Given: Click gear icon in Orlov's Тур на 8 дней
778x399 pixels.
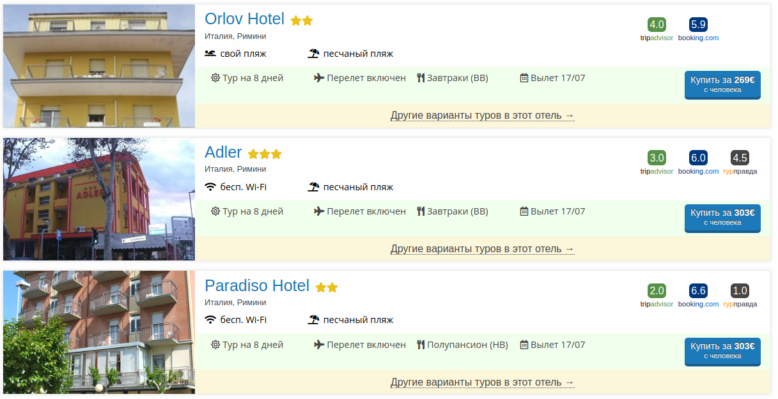Looking at the screenshot, I should 215,78.
